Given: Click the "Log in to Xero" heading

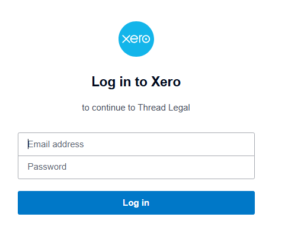Looking at the screenshot, I should coord(136,82).
